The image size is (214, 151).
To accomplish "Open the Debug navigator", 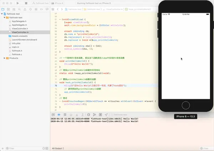I will point(36,9).
